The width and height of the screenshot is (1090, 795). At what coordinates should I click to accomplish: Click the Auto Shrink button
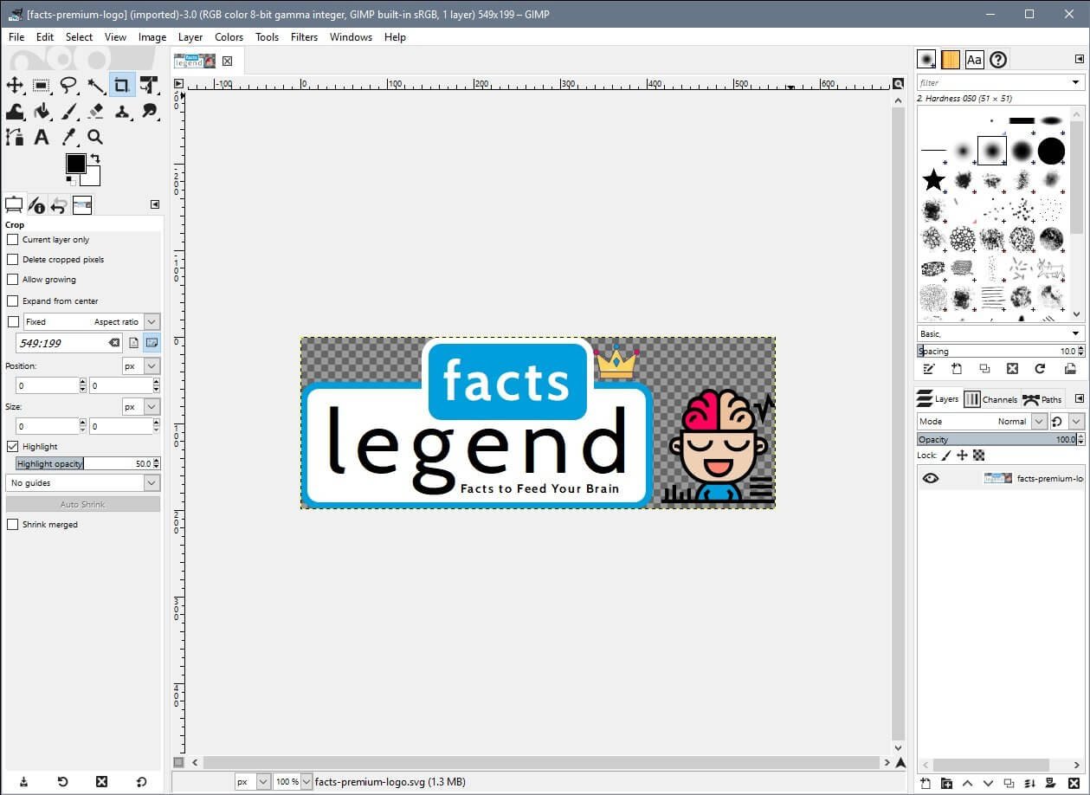point(83,504)
